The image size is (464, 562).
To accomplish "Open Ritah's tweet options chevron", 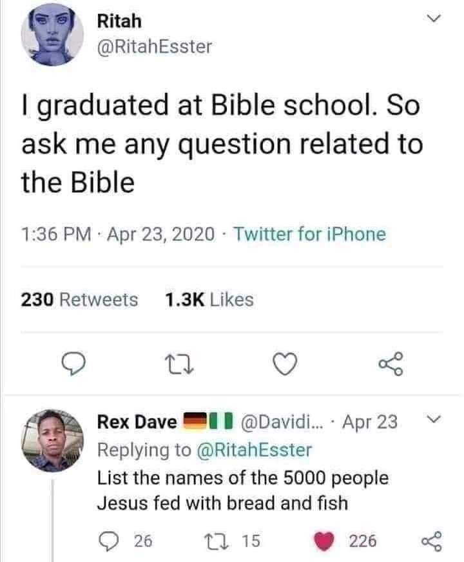I will point(436,21).
